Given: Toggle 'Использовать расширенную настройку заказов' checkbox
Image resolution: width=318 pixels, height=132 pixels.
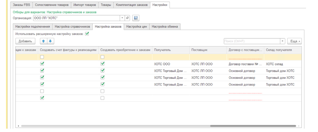Looking at the screenshot, I should [x=87, y=34].
